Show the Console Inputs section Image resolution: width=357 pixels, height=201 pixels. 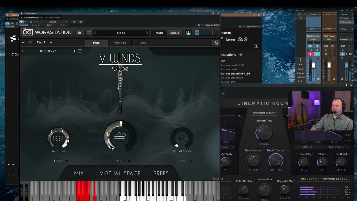tap(301, 69)
